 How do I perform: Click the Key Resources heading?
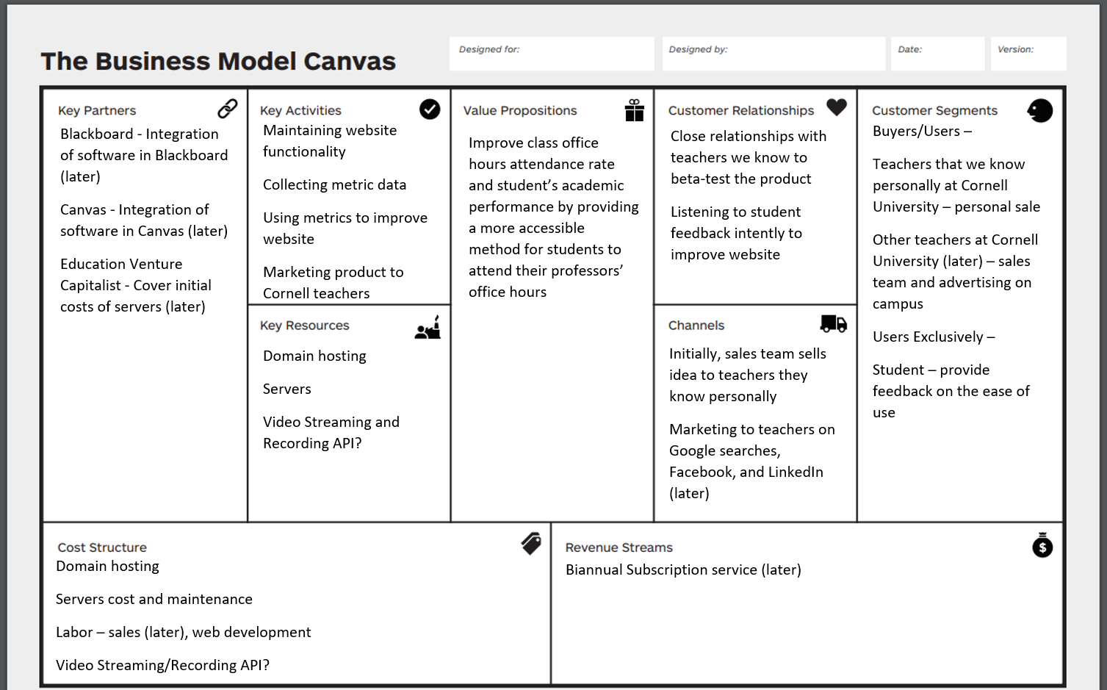pyautogui.click(x=305, y=326)
